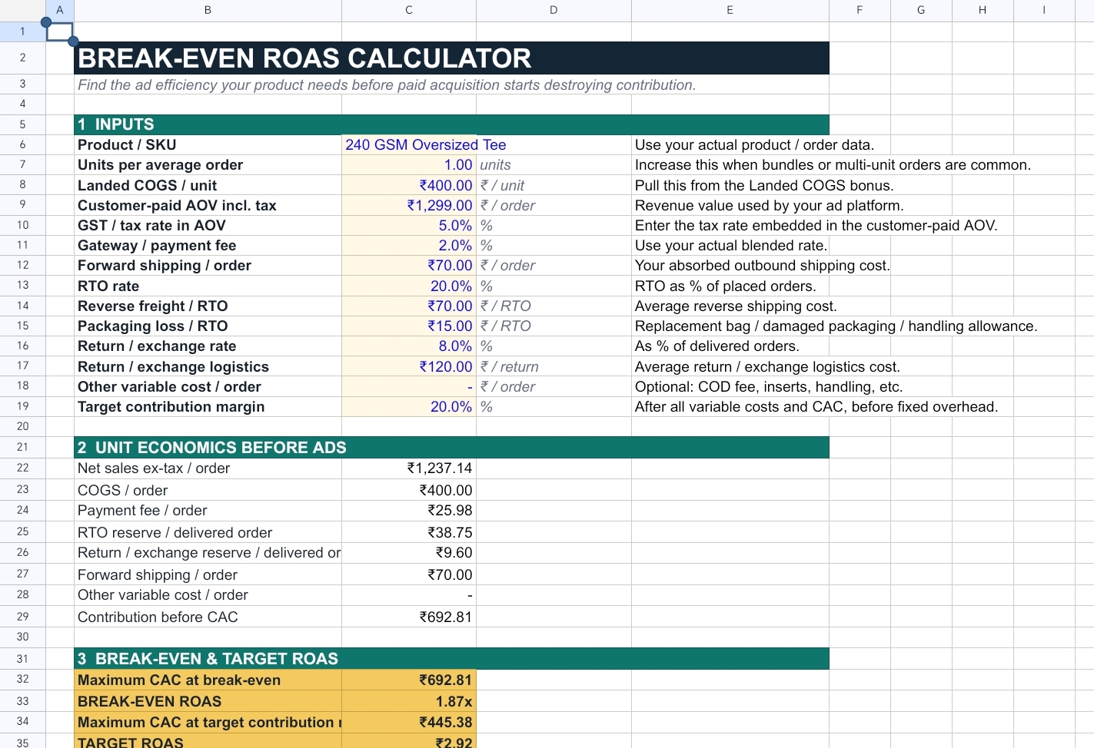
Task: Select the 'units' unit label
Action: (495, 165)
